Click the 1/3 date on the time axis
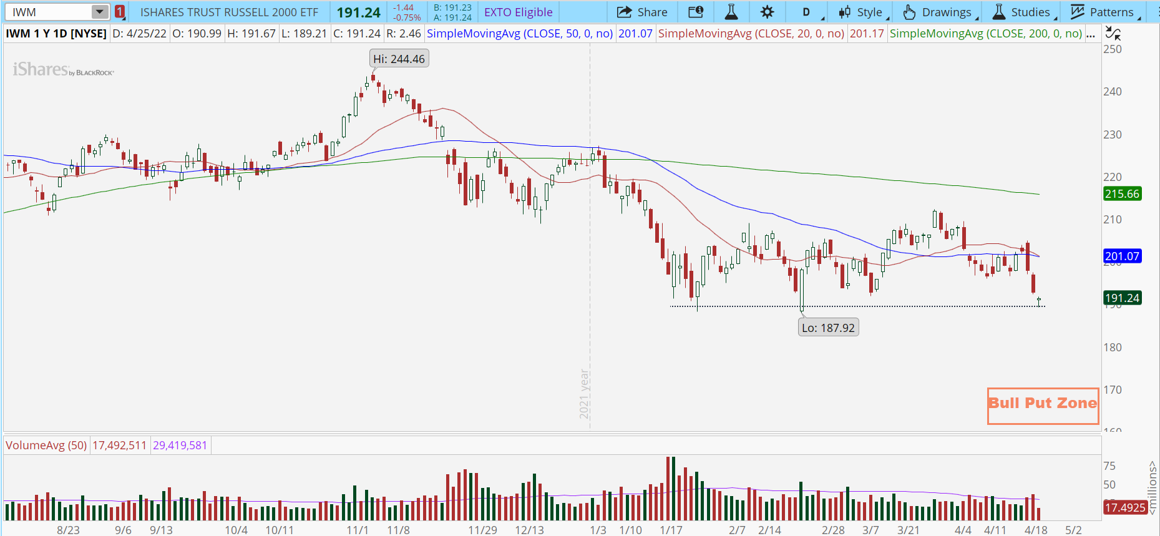Screen dimensions: 1160x536 coord(598,530)
